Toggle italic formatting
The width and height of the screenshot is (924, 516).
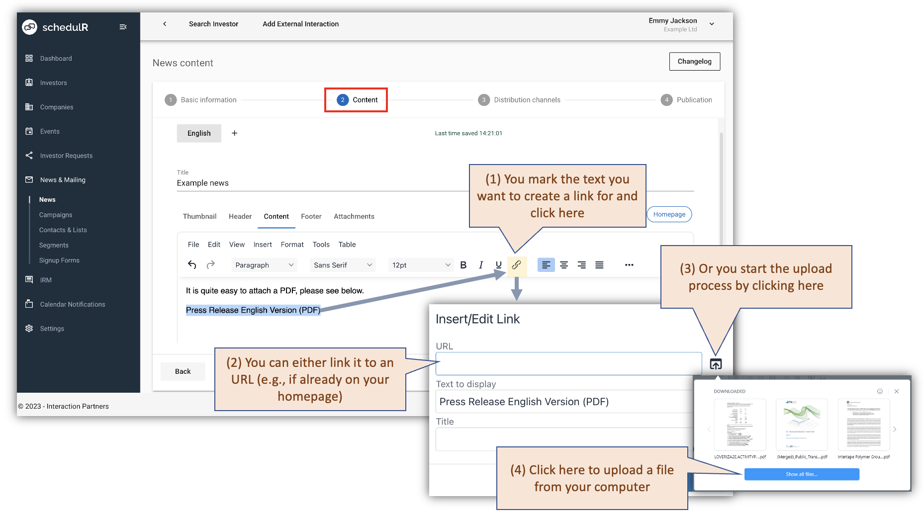pos(480,265)
